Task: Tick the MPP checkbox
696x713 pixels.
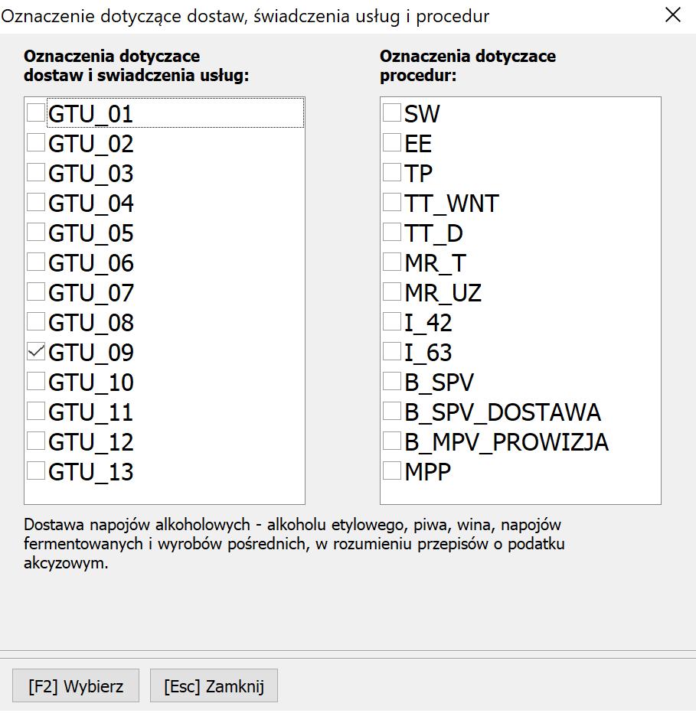Action: (392, 470)
